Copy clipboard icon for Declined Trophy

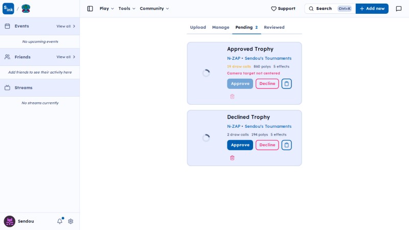[x=286, y=145]
